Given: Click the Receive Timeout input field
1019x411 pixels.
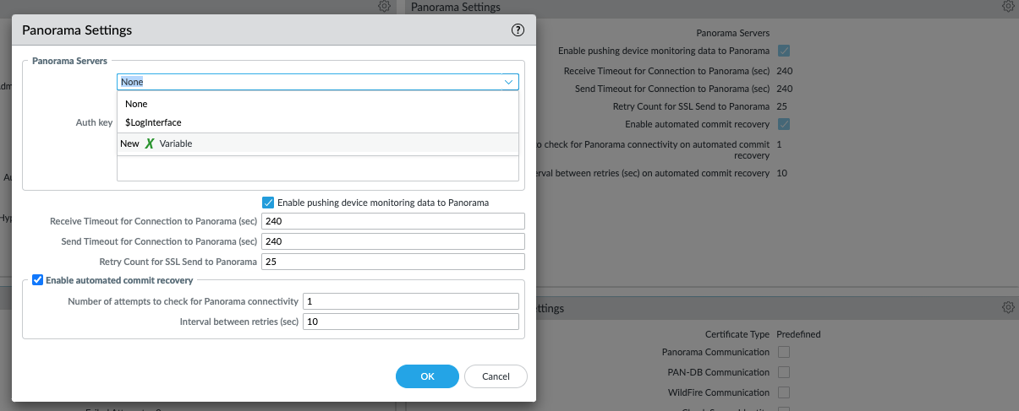Looking at the screenshot, I should pos(393,221).
